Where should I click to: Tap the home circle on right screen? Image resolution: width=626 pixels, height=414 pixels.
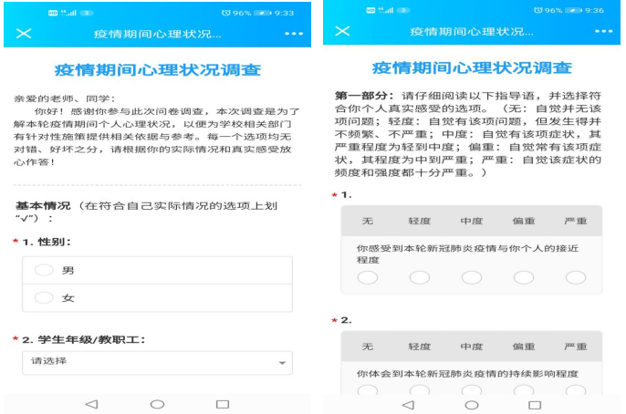point(472,404)
